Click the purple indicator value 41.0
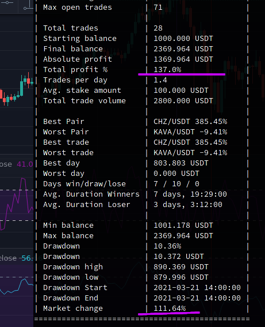Screen dimensions: 265x327 click(25, 164)
